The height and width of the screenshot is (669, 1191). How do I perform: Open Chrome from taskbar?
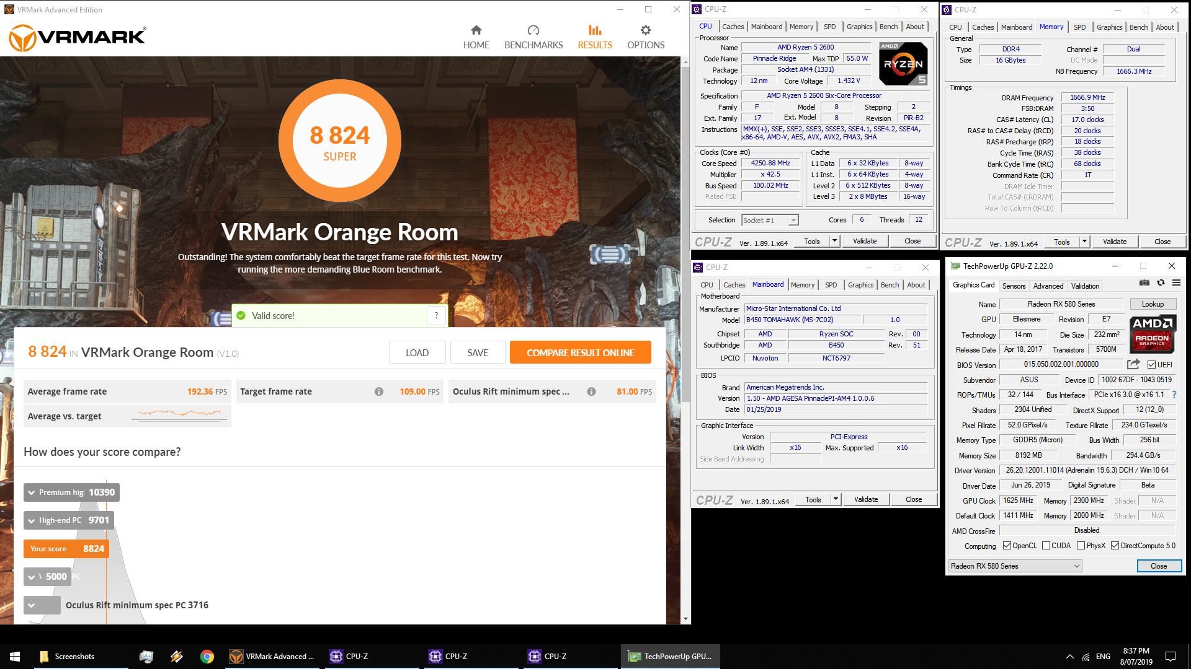[x=207, y=657]
